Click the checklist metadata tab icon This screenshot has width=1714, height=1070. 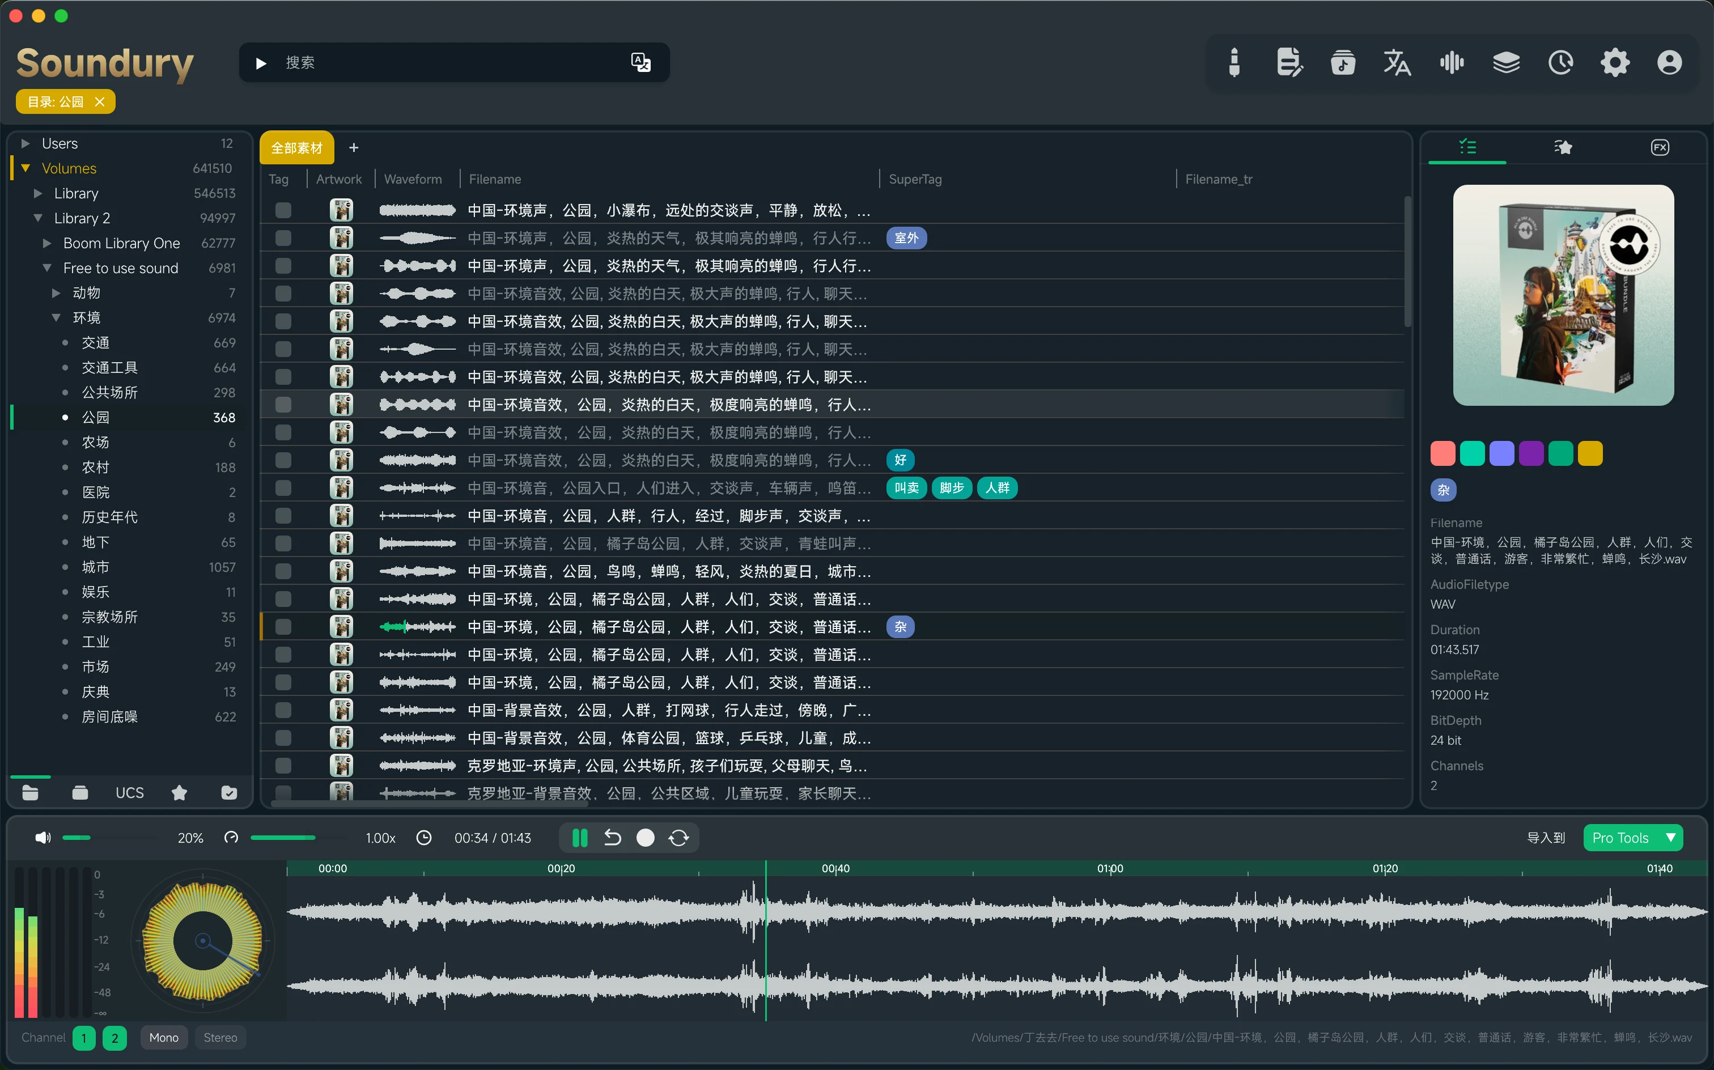(1467, 146)
